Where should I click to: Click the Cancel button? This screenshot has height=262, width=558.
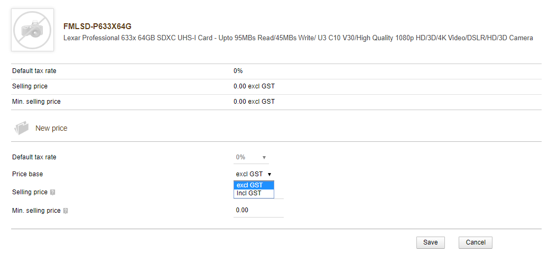coord(476,242)
